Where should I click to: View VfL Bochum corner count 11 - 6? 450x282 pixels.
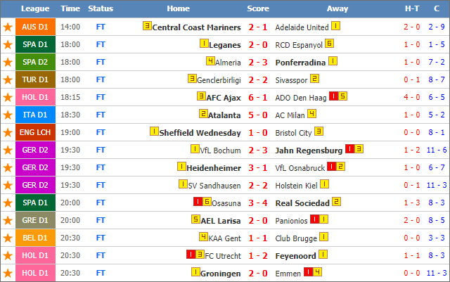(437, 150)
